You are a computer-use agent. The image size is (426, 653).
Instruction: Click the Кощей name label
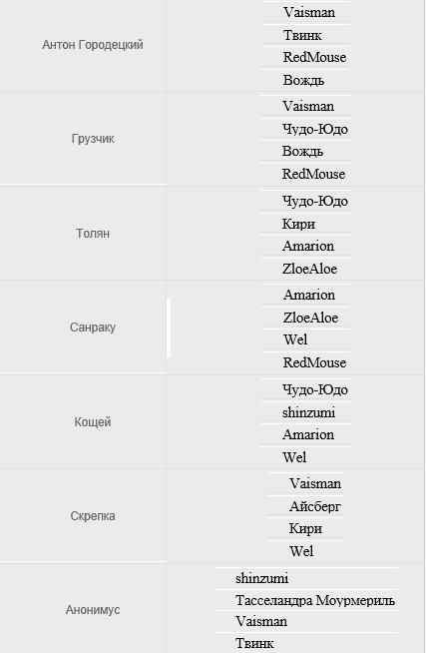coord(93,422)
